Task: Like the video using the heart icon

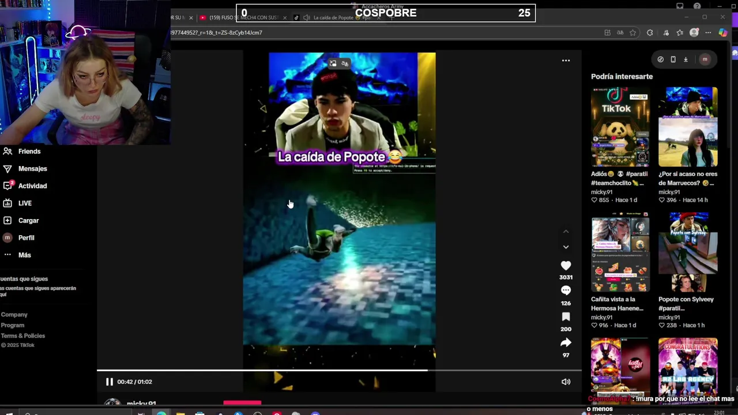Action: point(566,265)
